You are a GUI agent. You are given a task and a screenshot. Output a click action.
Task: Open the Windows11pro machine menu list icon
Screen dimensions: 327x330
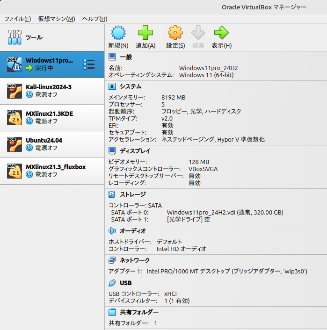click(x=88, y=65)
